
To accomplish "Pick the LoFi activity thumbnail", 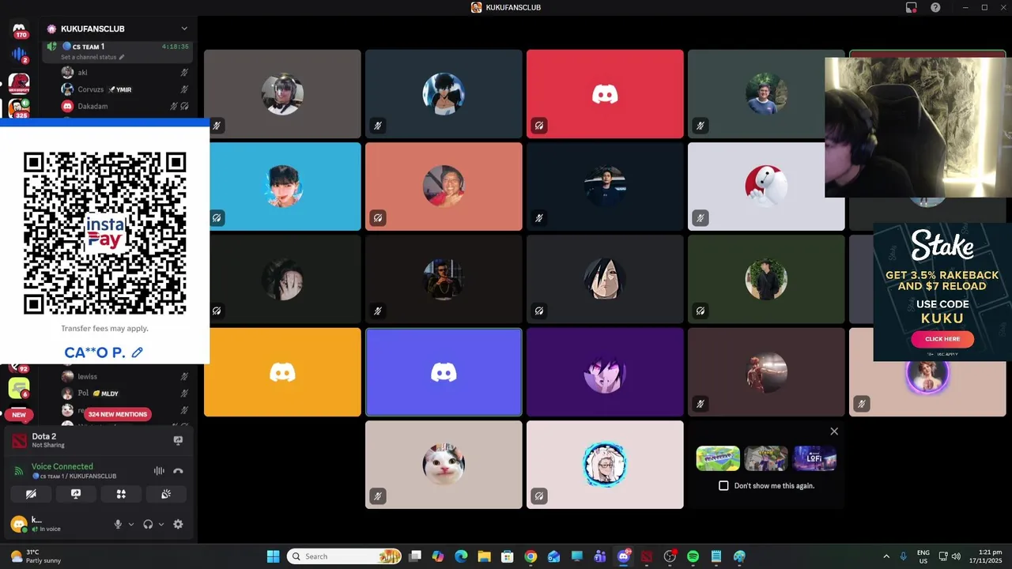I will tap(814, 458).
